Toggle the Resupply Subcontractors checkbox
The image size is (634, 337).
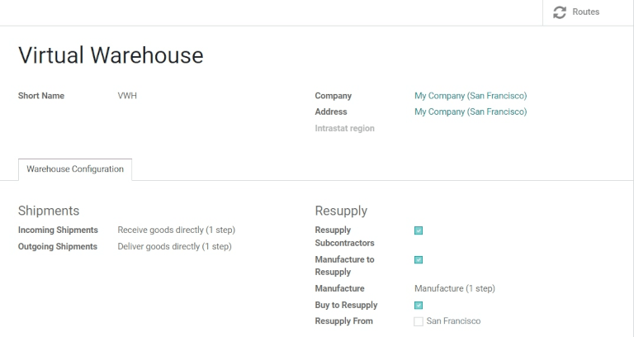tap(419, 230)
